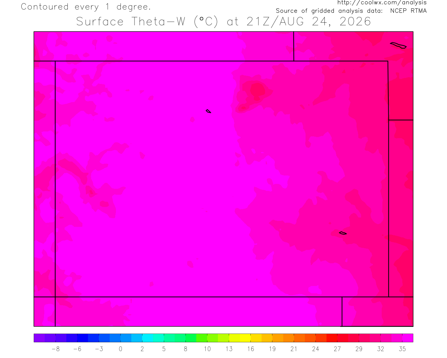Screen dimensions: 447x358
Task: Select the cyan swatch above 2
Action: (147, 338)
